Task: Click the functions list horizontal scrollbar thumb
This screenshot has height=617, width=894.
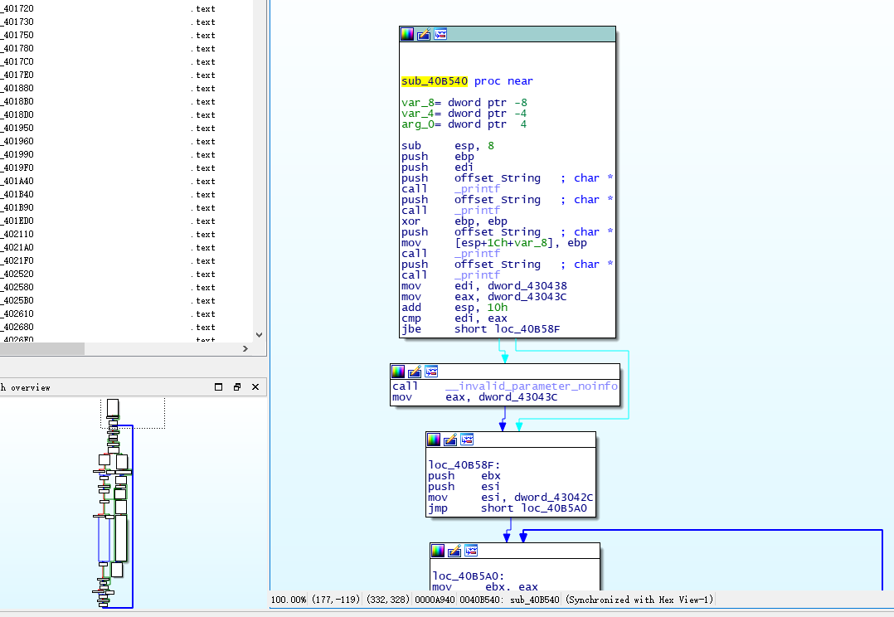Action: tap(42, 348)
